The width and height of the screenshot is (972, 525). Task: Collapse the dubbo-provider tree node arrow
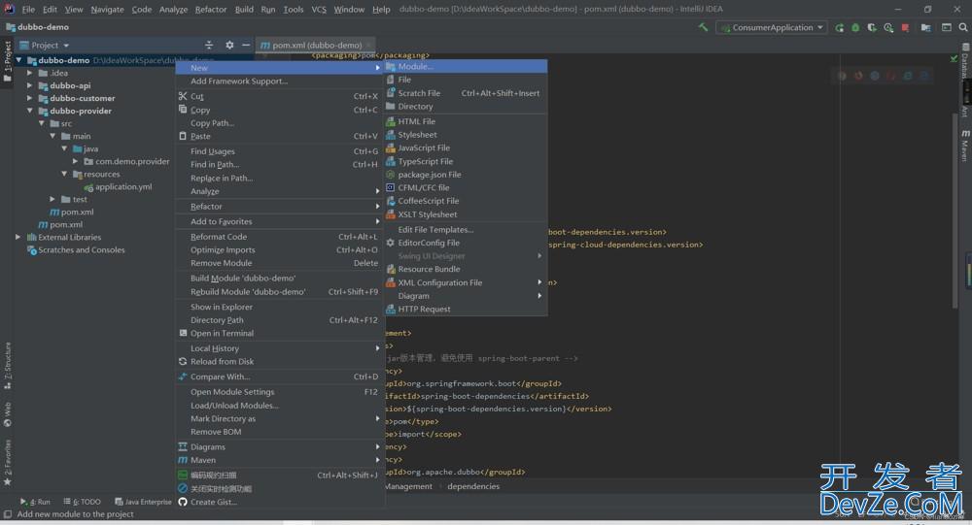tap(30, 111)
